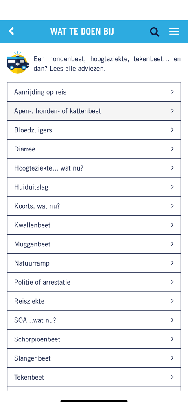This screenshot has width=188, height=406.
Task: Open SOA...wat nu? entry
Action: coord(94,320)
